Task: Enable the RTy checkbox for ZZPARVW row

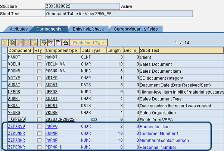Action: 39,126
